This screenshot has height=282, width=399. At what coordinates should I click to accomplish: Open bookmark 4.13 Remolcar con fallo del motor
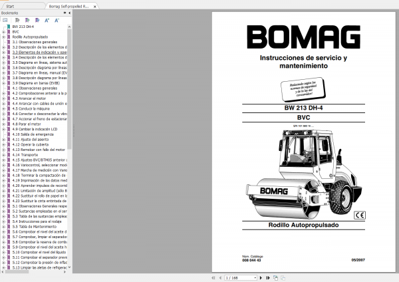pos(39,150)
